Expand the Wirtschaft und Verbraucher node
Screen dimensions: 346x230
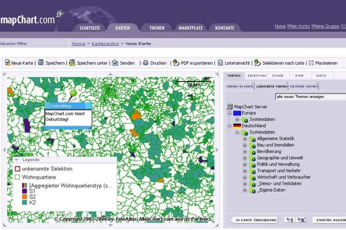[245, 177]
